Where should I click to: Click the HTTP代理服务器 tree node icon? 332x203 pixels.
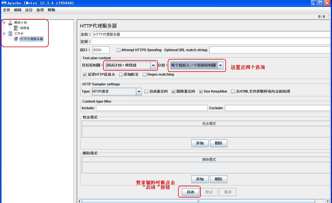pos(16,39)
